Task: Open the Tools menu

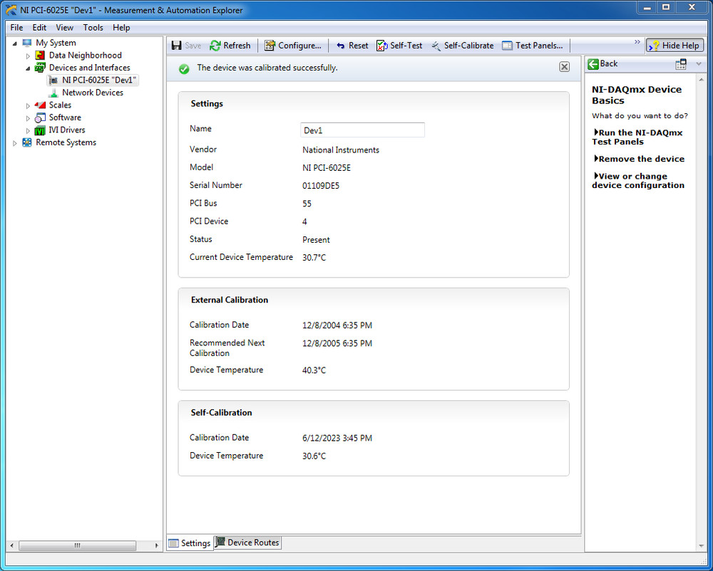Action: 93,28
